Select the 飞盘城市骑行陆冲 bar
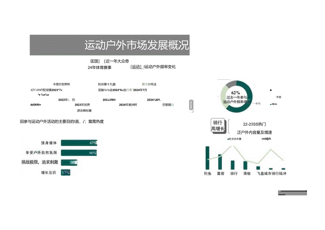Viewport: 325px width, 230px height. 258,168
